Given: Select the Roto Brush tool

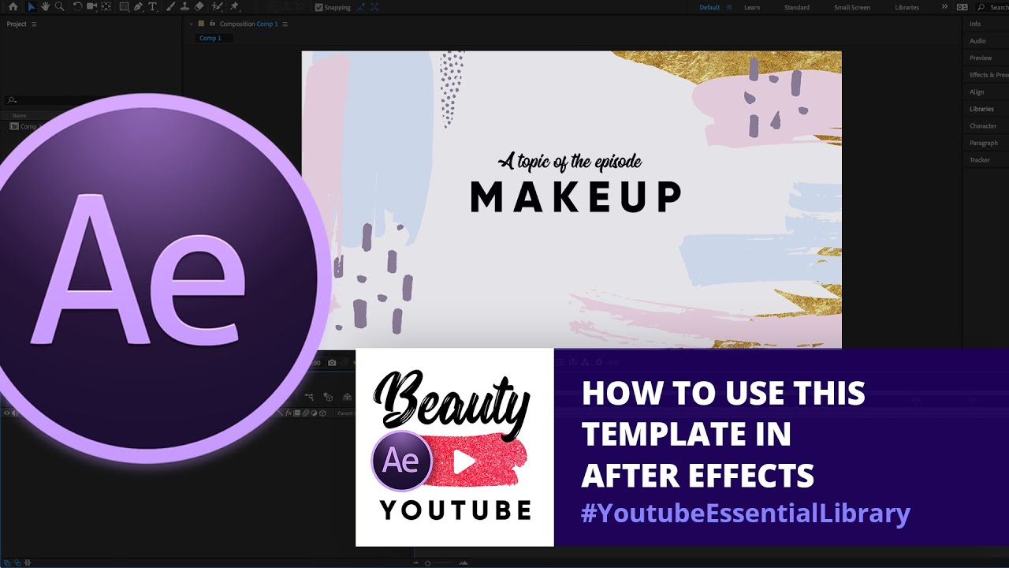Looking at the screenshot, I should pyautogui.click(x=217, y=7).
